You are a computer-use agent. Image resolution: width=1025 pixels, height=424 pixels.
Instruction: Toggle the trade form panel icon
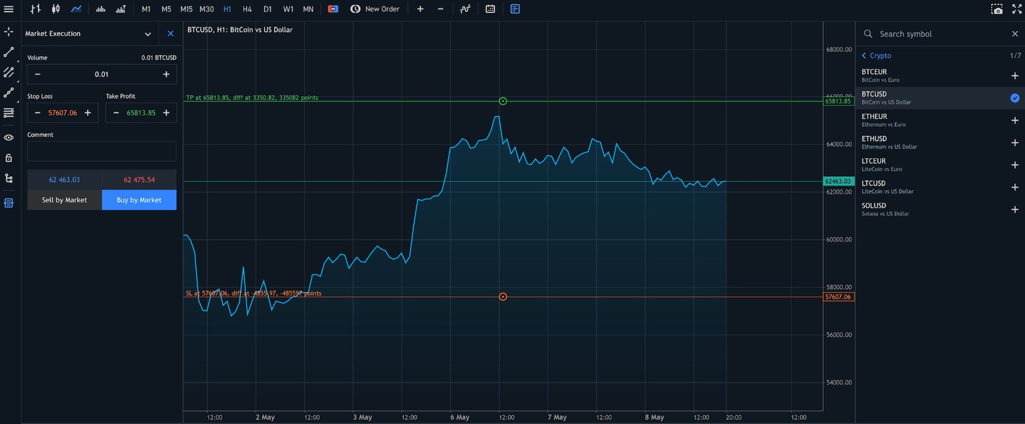(x=515, y=9)
